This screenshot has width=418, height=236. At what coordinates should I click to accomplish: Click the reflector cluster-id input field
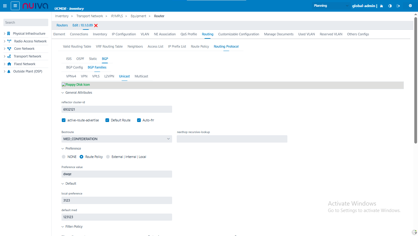click(x=117, y=109)
